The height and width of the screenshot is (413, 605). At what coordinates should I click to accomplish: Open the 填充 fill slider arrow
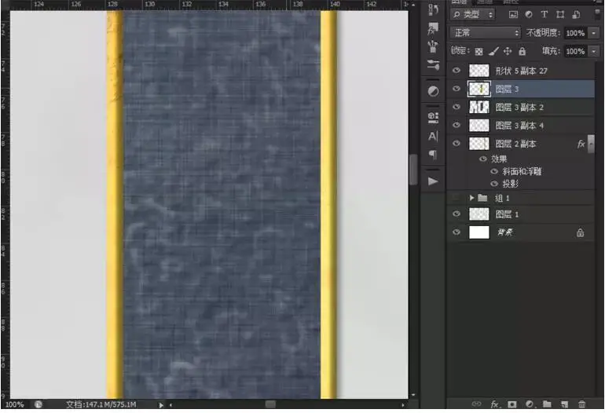(594, 51)
